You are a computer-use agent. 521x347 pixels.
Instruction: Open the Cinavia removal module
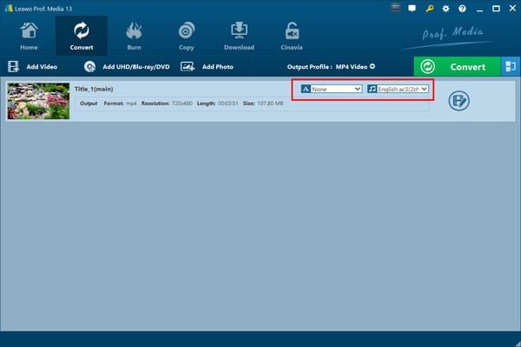[292, 36]
